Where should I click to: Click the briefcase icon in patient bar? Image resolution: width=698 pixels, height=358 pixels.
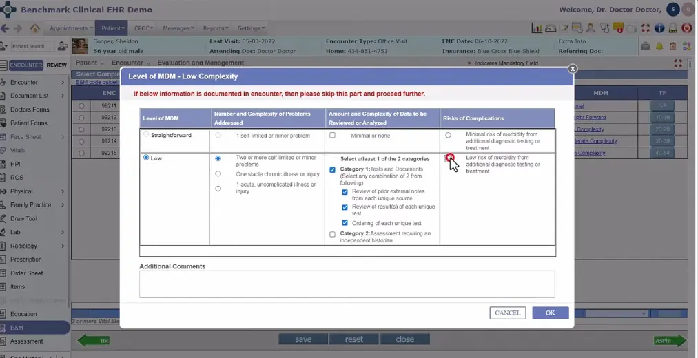click(644, 46)
